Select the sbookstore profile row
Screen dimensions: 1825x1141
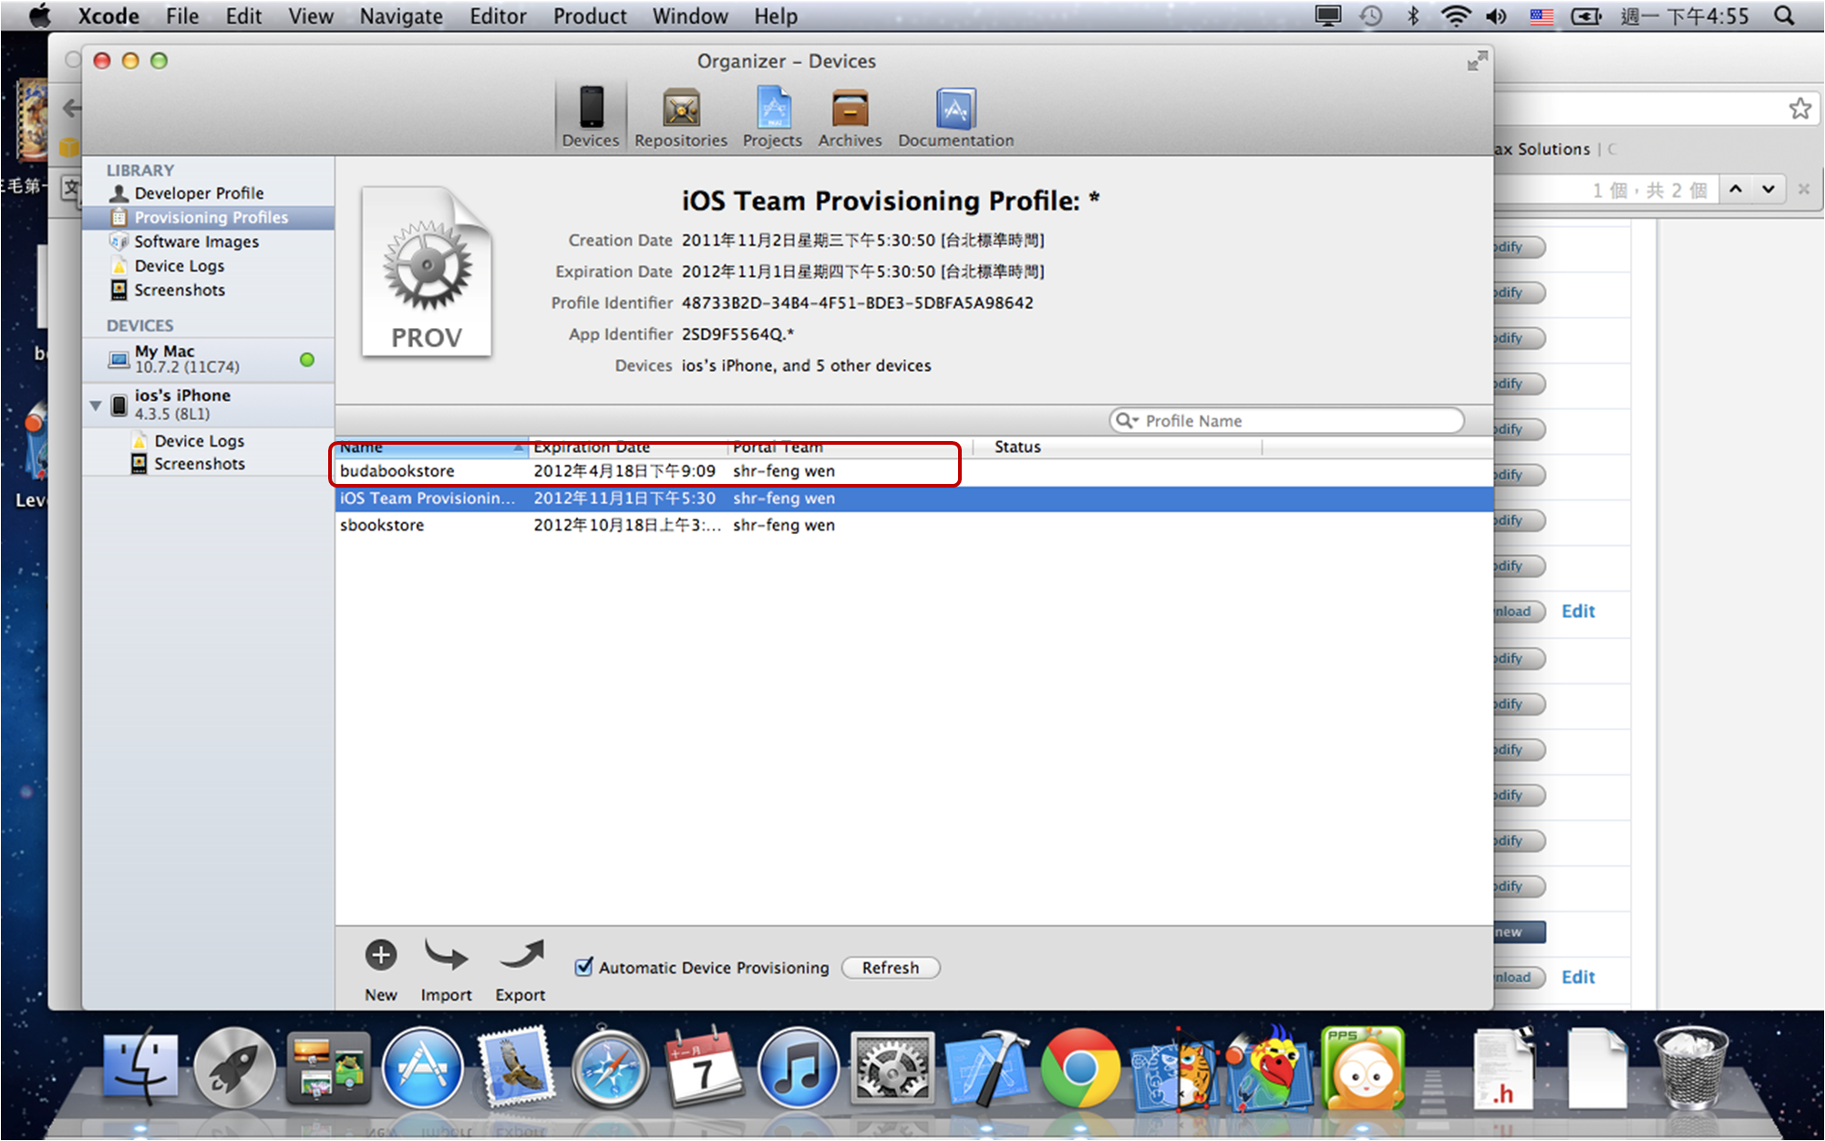click(914, 525)
